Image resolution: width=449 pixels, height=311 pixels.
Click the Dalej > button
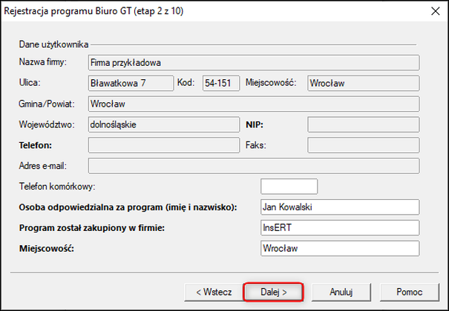click(x=273, y=292)
